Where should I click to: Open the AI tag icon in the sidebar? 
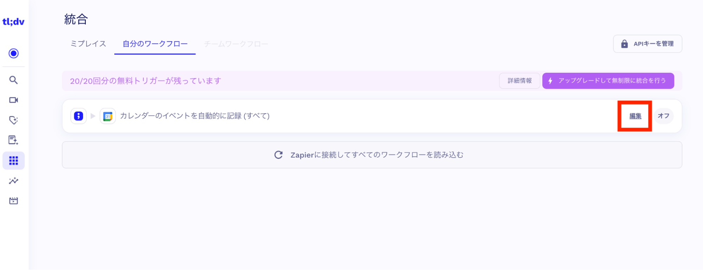13,120
